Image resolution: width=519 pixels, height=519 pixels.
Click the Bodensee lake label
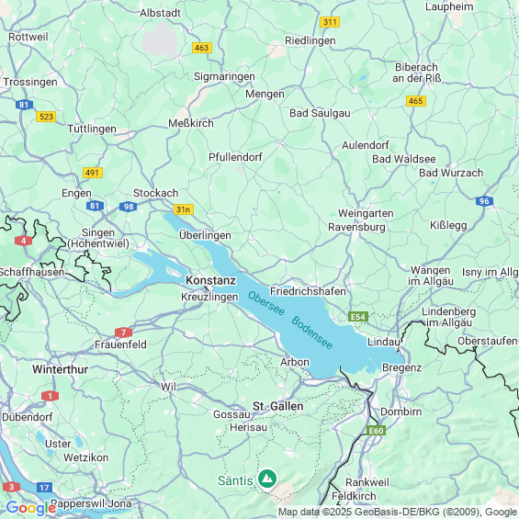point(311,333)
